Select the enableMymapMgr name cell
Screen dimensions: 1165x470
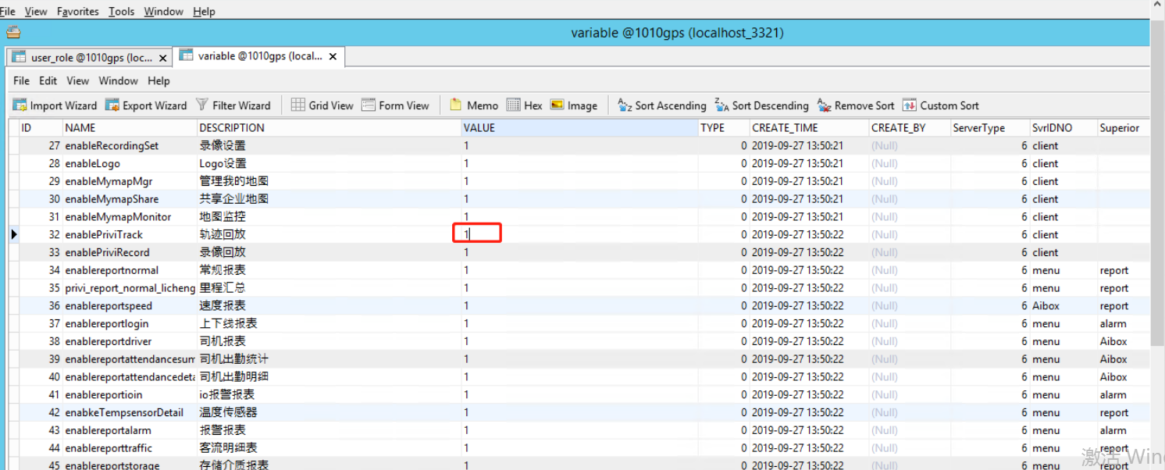pyautogui.click(x=130, y=181)
